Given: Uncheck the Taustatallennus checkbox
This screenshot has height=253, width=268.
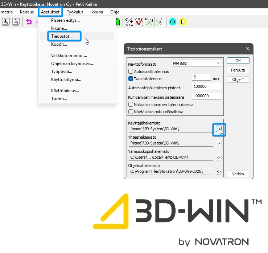Looking at the screenshot, I should point(131,79).
